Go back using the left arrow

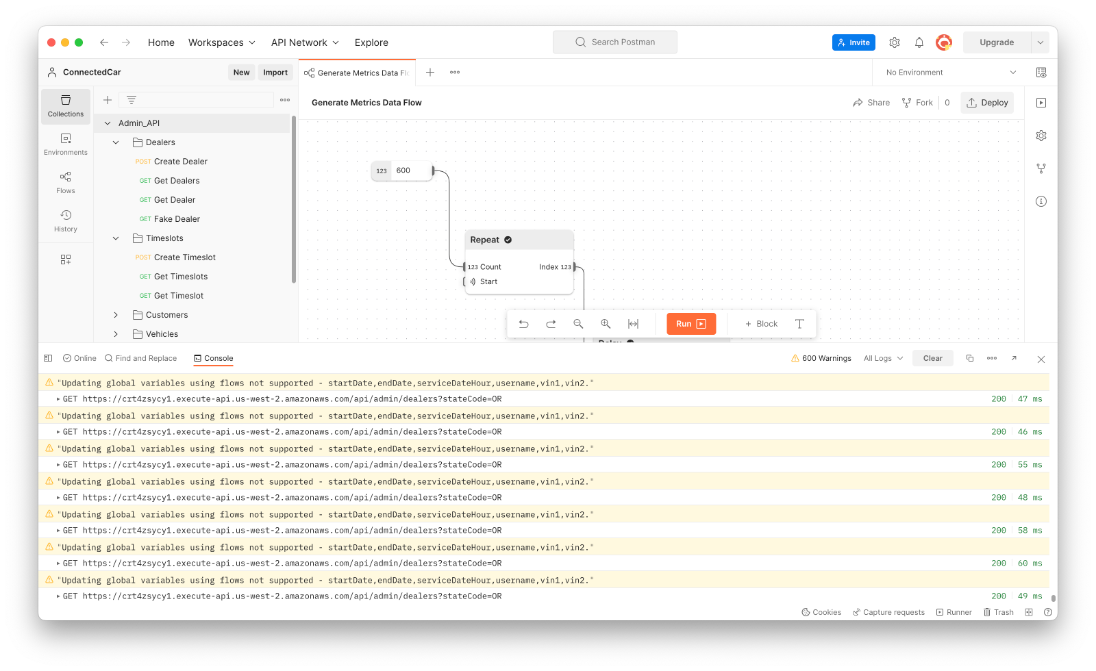point(104,42)
